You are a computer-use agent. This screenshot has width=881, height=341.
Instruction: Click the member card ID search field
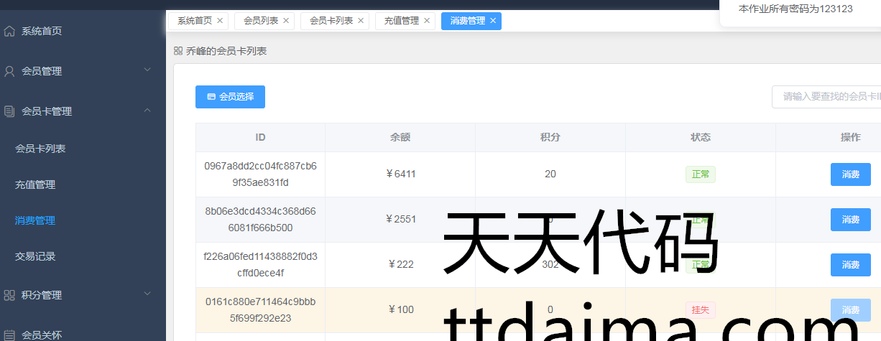click(828, 97)
